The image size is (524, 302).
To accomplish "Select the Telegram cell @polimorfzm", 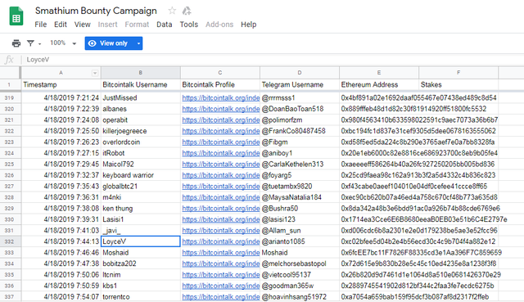I will [x=300, y=120].
